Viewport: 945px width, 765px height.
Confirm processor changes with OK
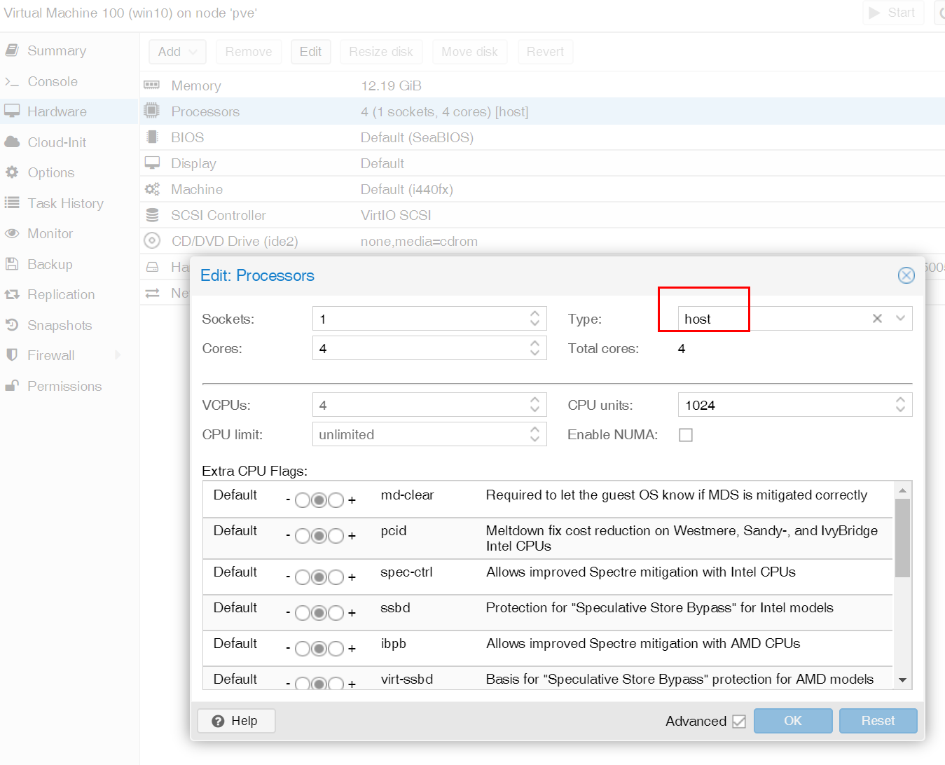coord(792,721)
